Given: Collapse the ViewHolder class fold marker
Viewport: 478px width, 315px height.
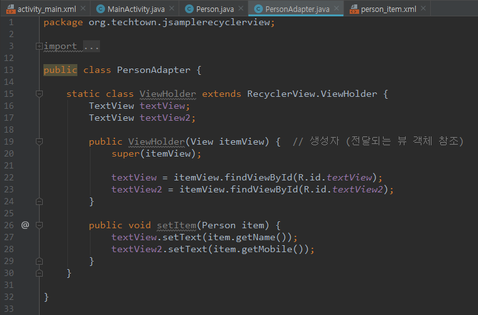Looking at the screenshot, I should (39, 94).
